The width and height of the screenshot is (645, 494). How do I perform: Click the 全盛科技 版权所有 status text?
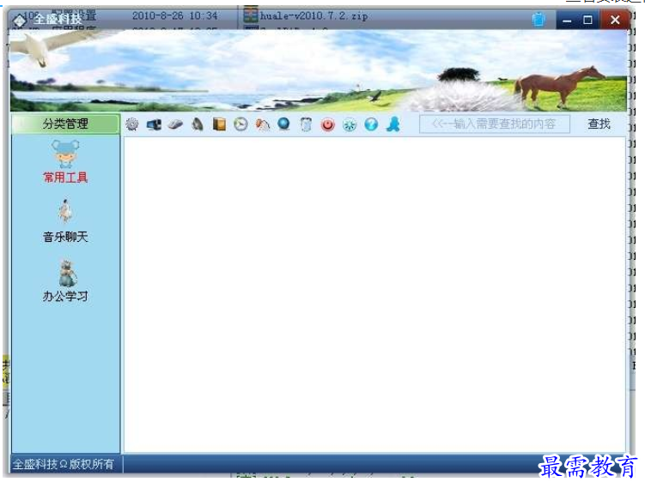click(64, 464)
